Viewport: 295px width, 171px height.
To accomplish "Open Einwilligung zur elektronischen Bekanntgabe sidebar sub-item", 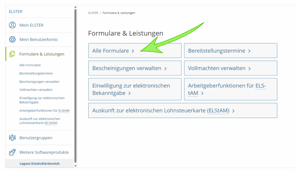I will coord(42,100).
